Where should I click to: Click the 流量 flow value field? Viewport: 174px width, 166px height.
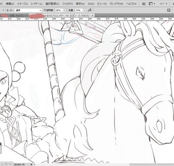(x=79, y=10)
